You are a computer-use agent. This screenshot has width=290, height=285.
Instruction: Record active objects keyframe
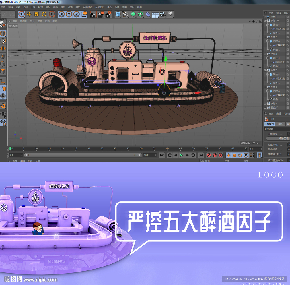[x=209, y=155]
